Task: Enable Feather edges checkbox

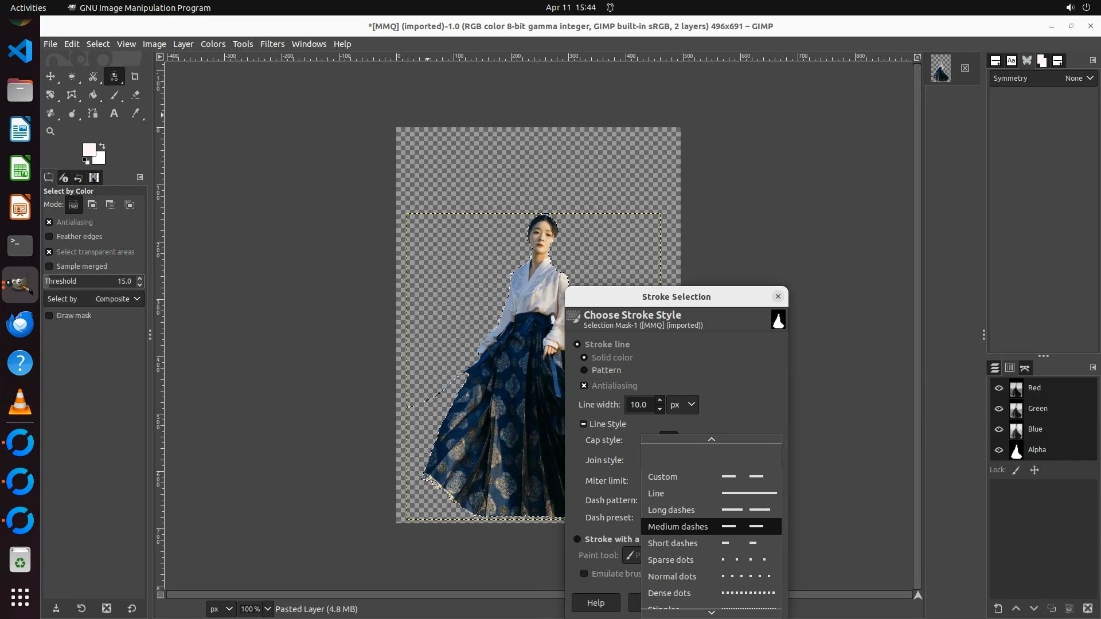Action: coord(49,236)
